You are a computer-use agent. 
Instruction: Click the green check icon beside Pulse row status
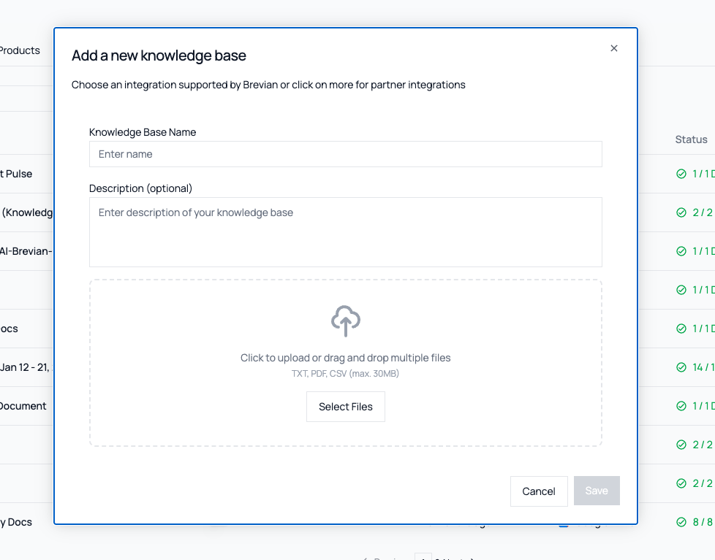point(681,174)
